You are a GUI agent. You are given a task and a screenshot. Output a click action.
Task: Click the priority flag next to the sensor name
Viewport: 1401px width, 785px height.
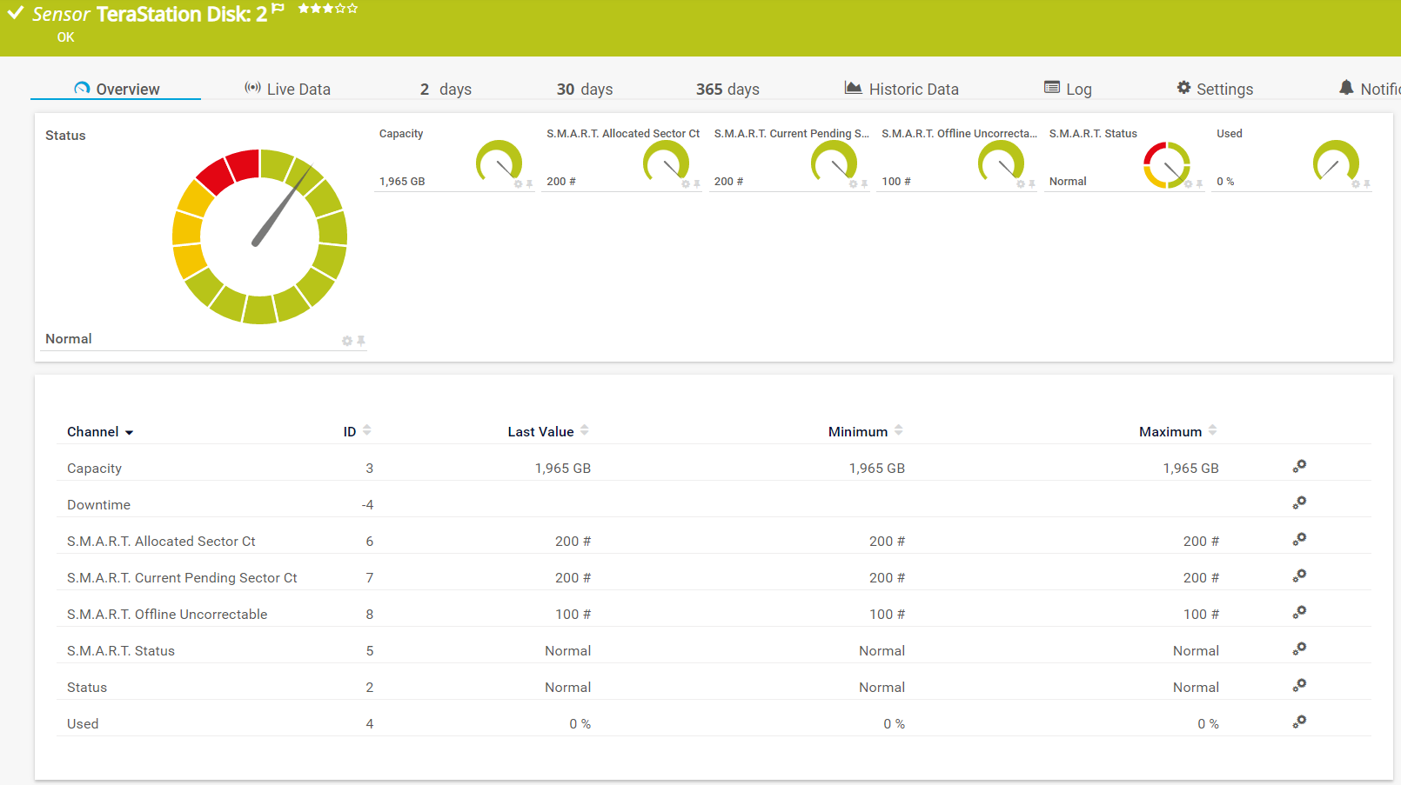tap(278, 9)
